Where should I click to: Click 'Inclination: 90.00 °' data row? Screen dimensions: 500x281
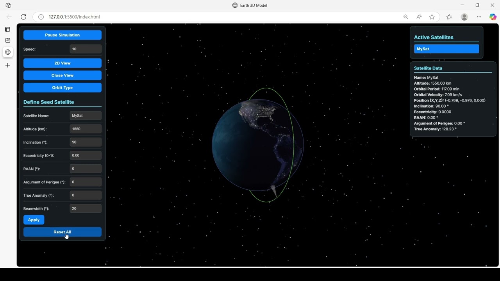pyautogui.click(x=431, y=106)
